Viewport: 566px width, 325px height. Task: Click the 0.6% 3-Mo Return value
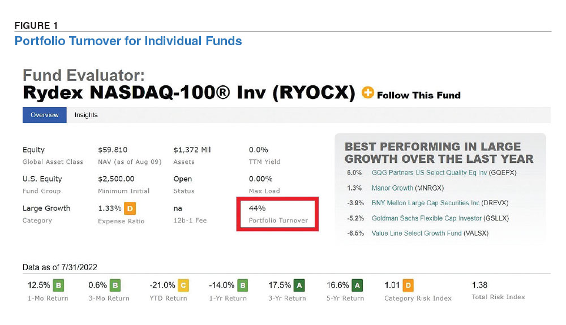pyautogui.click(x=98, y=285)
